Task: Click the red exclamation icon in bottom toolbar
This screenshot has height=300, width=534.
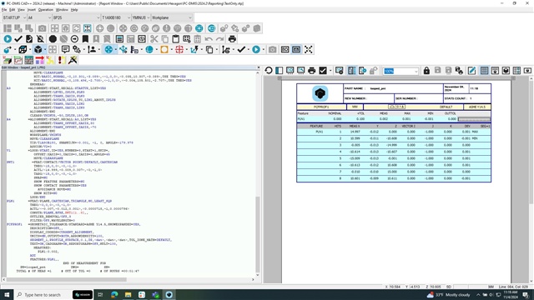Action: pos(62,60)
